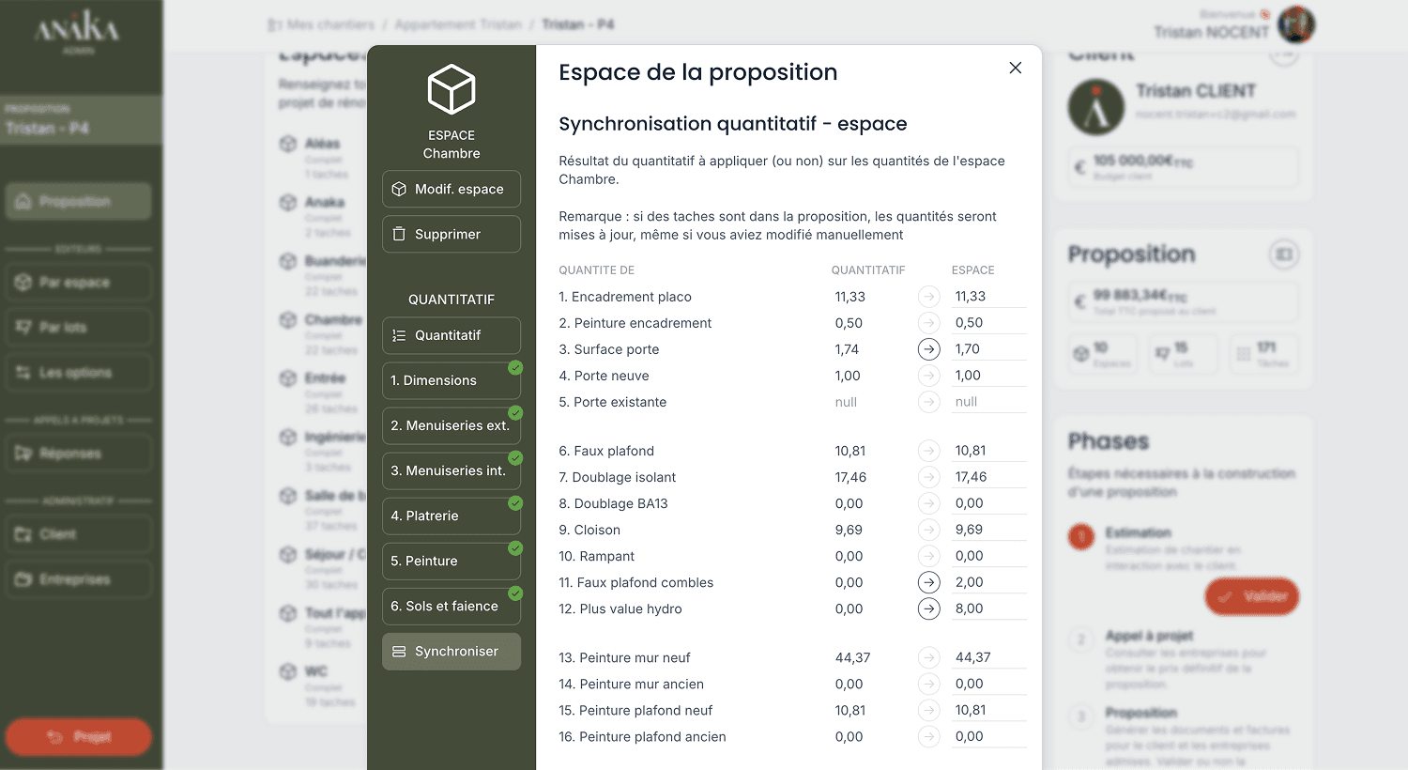This screenshot has height=770, width=1408.
Task: Click the sync arrow for Peinture encadrement
Action: click(x=929, y=323)
